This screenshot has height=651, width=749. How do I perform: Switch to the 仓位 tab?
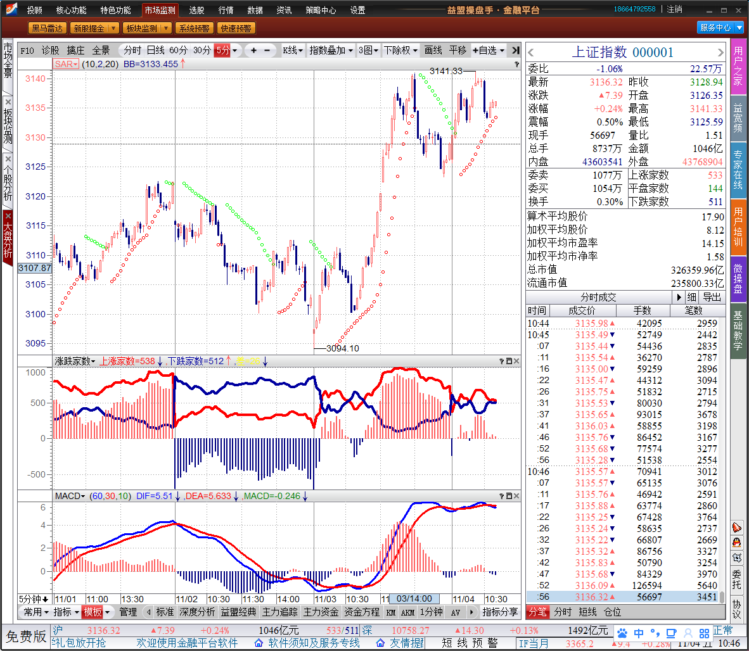pos(612,612)
